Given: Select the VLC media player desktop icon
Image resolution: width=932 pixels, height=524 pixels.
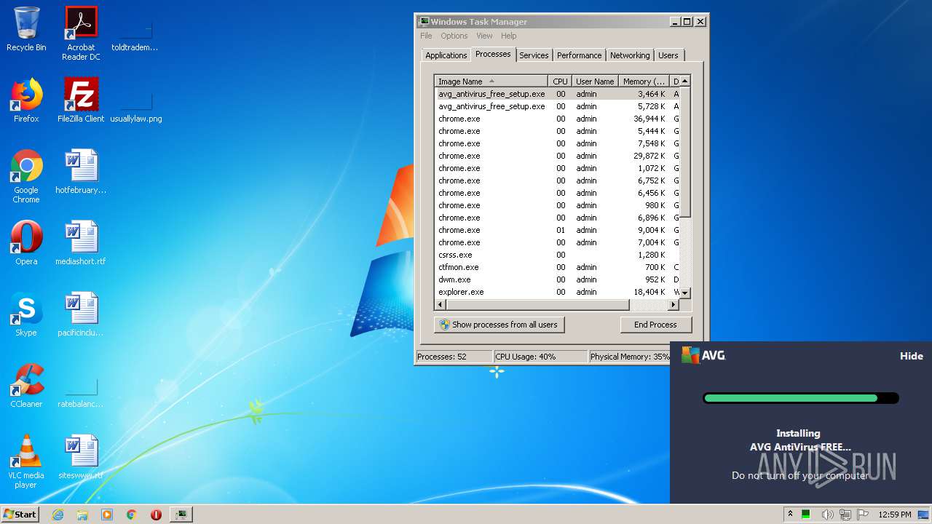Looking at the screenshot, I should [x=26, y=461].
